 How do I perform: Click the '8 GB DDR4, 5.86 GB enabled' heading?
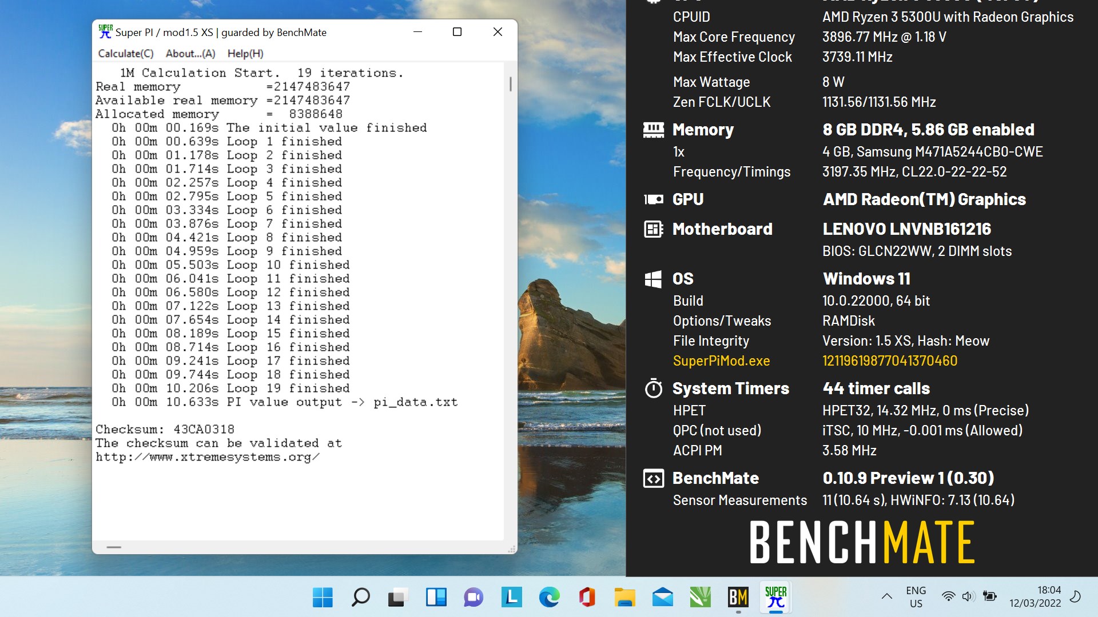click(928, 130)
